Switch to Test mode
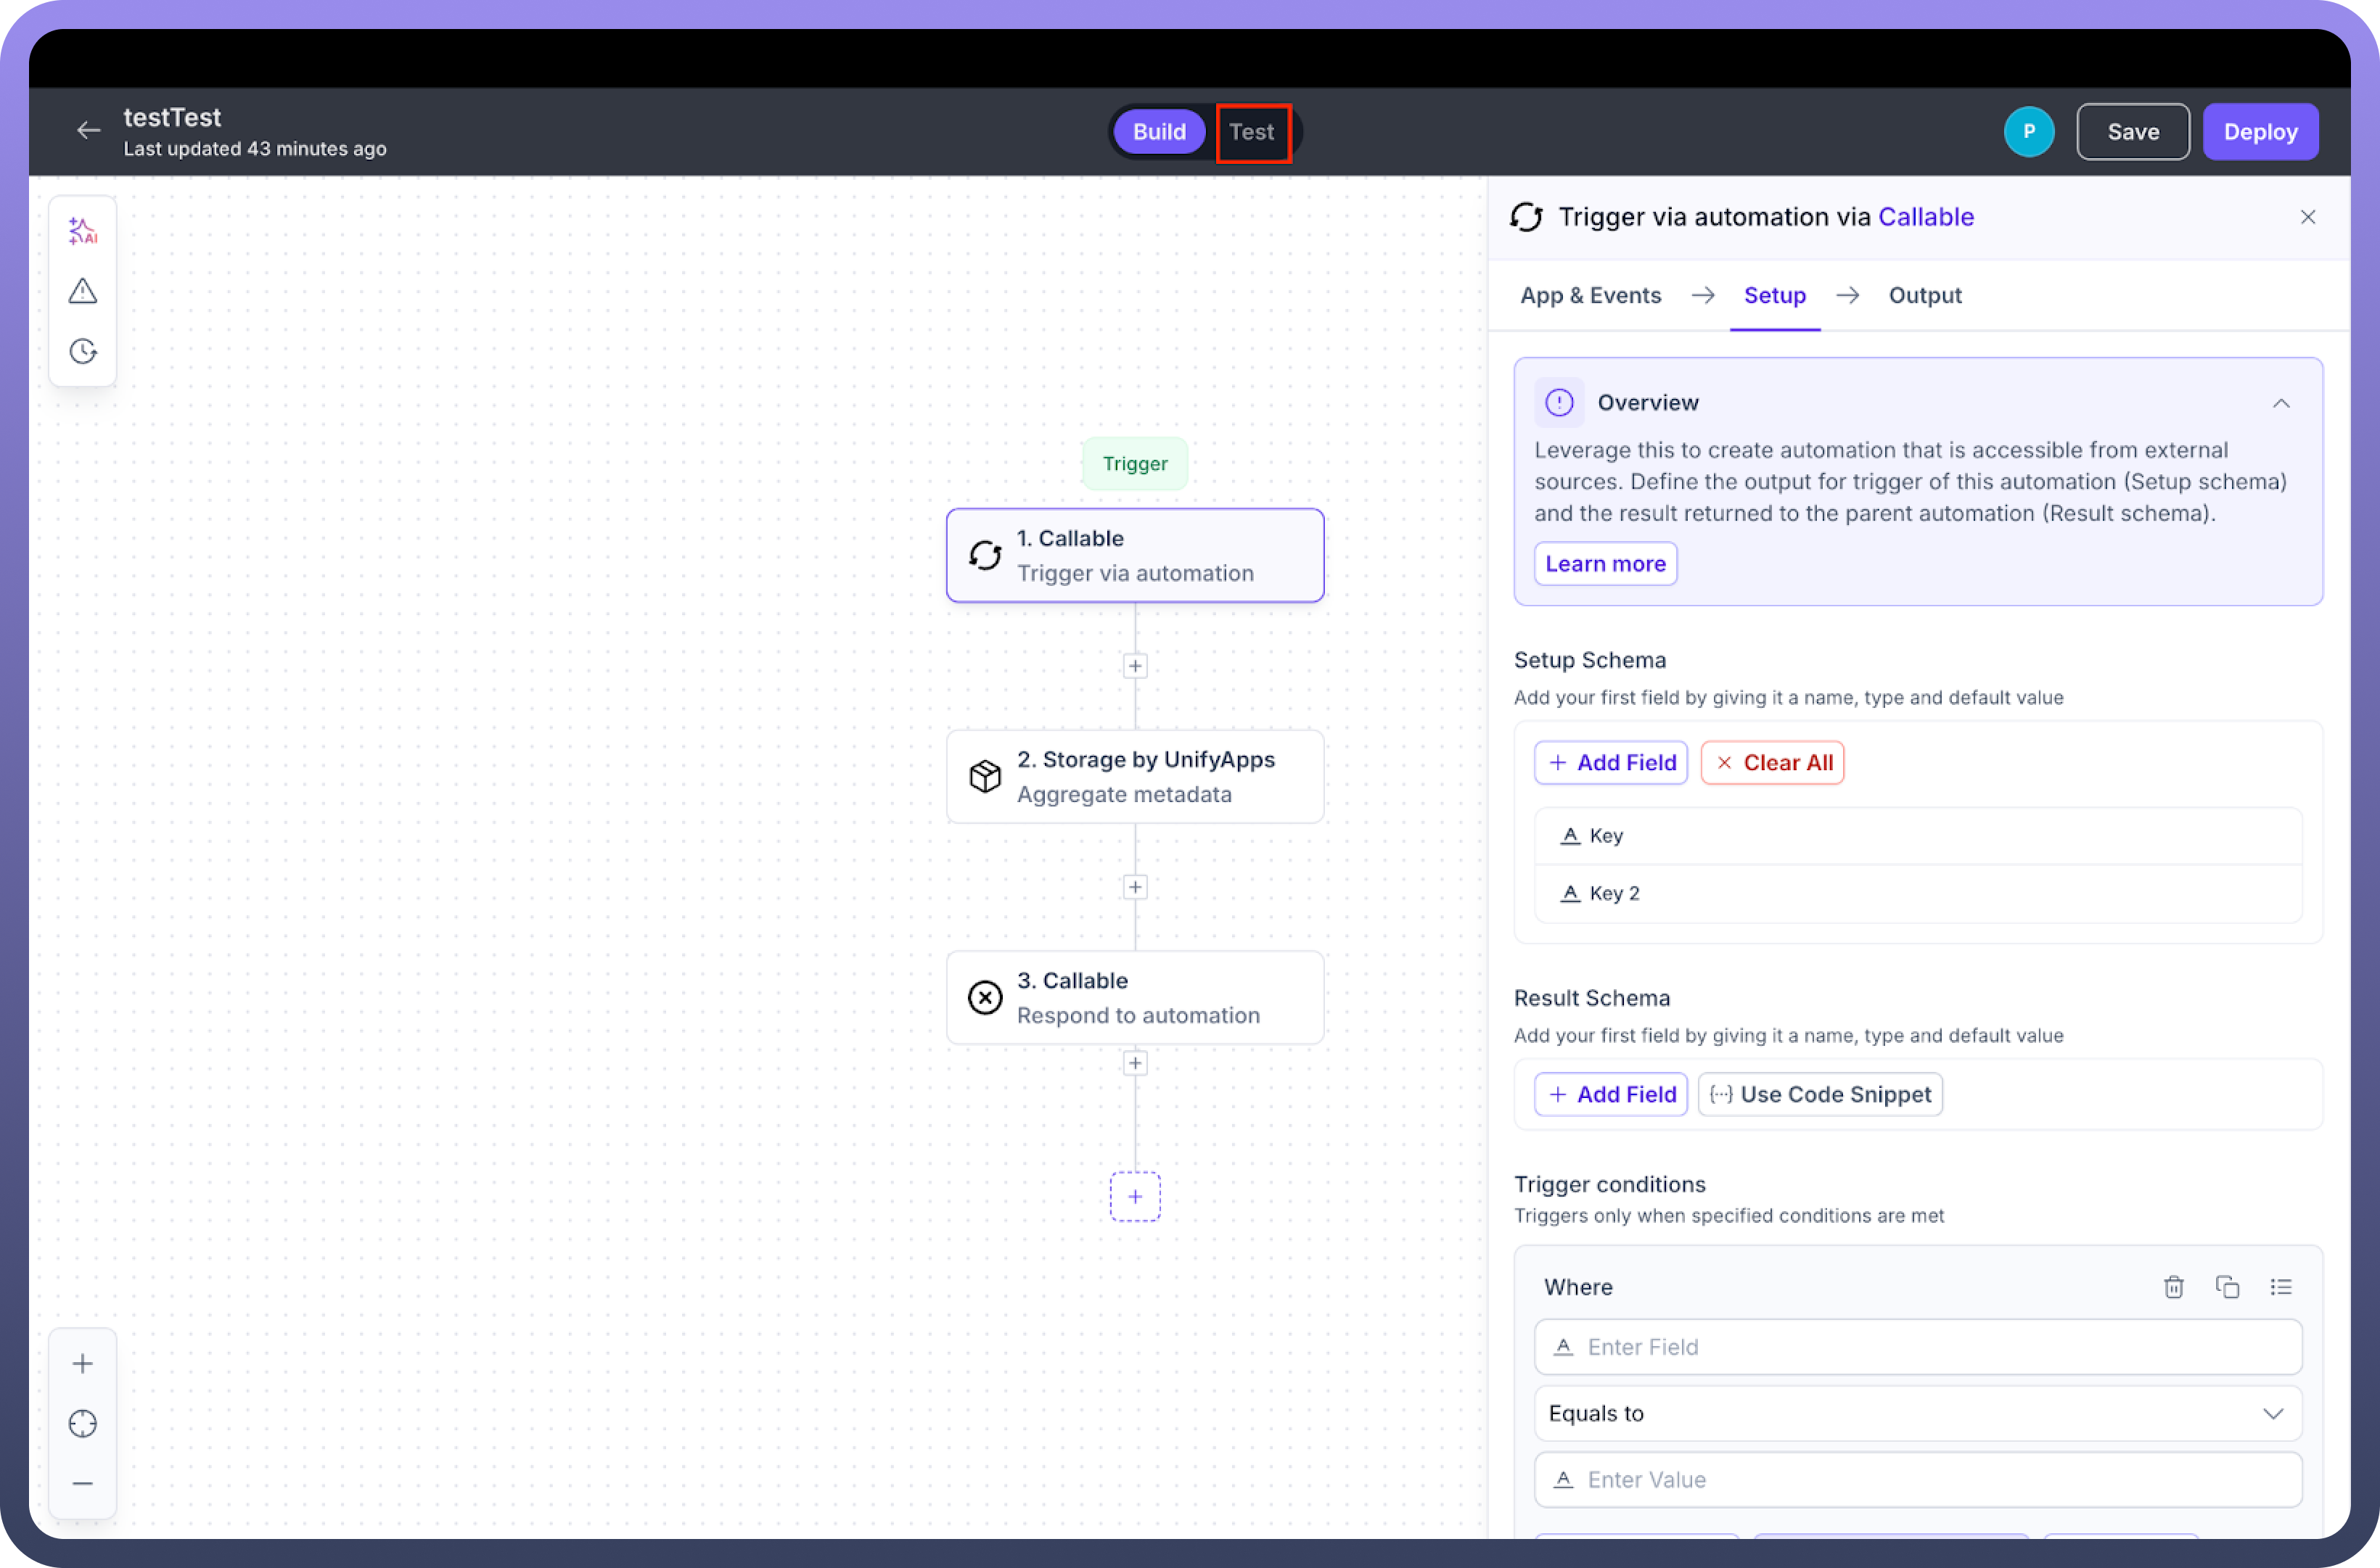 tap(1252, 132)
